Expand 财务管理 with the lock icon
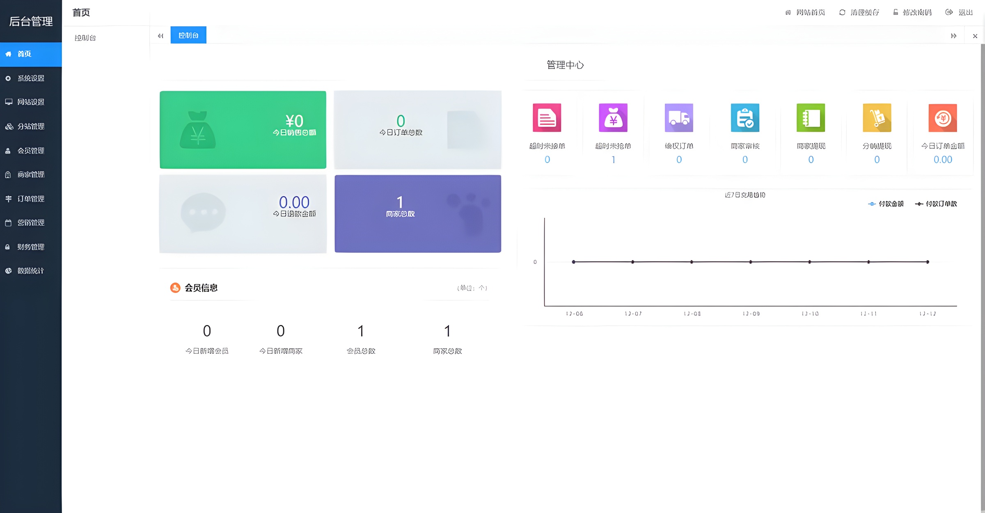The width and height of the screenshot is (985, 513). click(x=31, y=247)
